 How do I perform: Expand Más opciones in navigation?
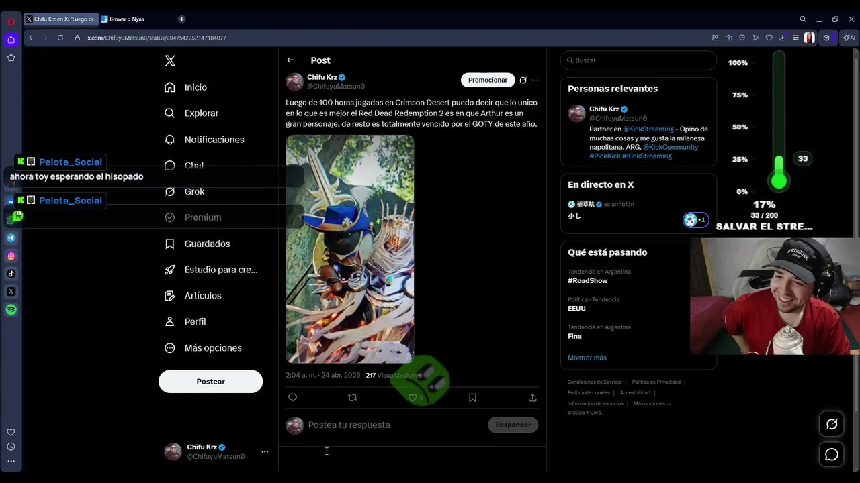(204, 347)
